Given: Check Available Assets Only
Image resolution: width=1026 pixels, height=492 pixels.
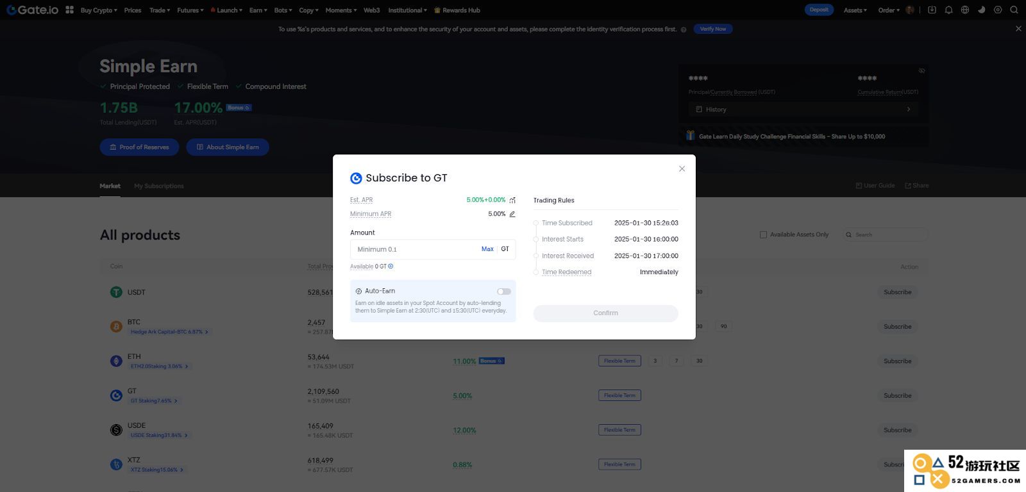Looking at the screenshot, I should (763, 234).
